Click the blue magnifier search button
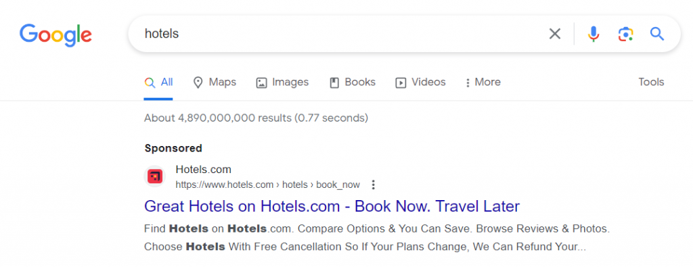The width and height of the screenshot is (693, 267). (x=657, y=34)
